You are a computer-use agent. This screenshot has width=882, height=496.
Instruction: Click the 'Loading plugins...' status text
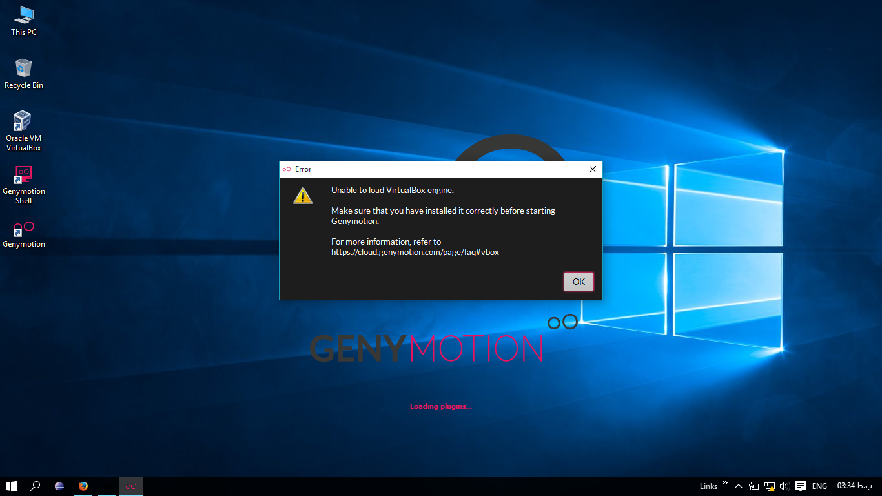coord(441,406)
